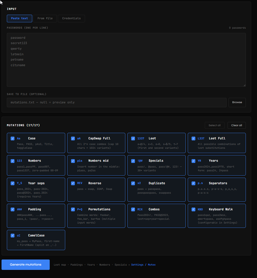
Task: Grab the textarea resize handle corner
Action: (244, 85)
